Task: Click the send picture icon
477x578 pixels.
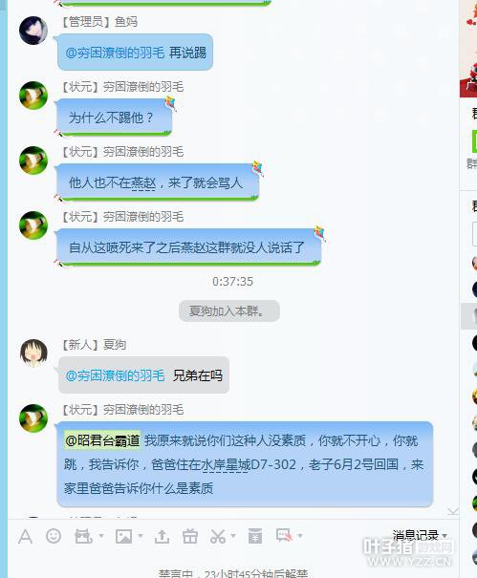Action: (123, 536)
